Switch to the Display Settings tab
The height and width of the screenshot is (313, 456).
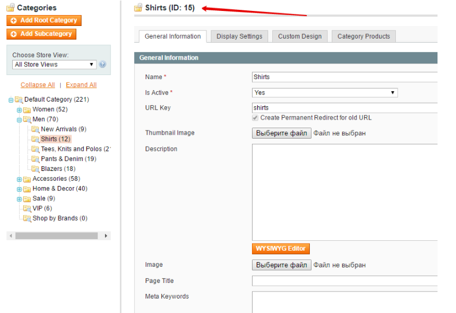pyautogui.click(x=239, y=36)
